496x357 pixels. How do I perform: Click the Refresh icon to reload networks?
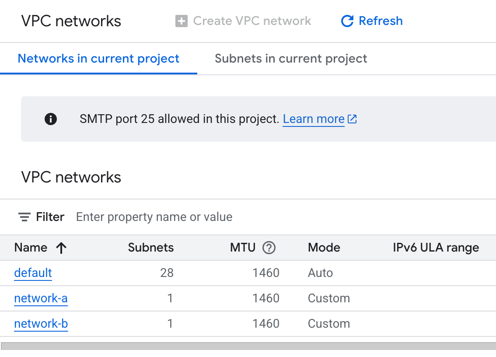click(x=346, y=21)
